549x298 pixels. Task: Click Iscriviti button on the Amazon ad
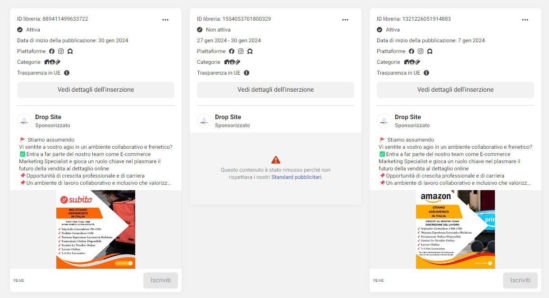tap(520, 280)
